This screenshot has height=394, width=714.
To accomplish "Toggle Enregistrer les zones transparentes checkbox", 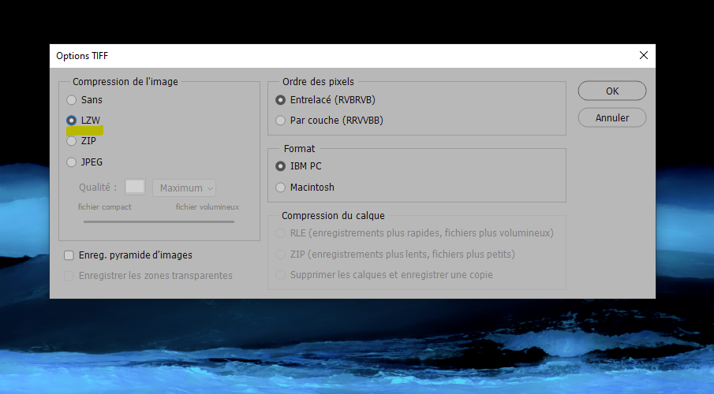I will point(69,276).
